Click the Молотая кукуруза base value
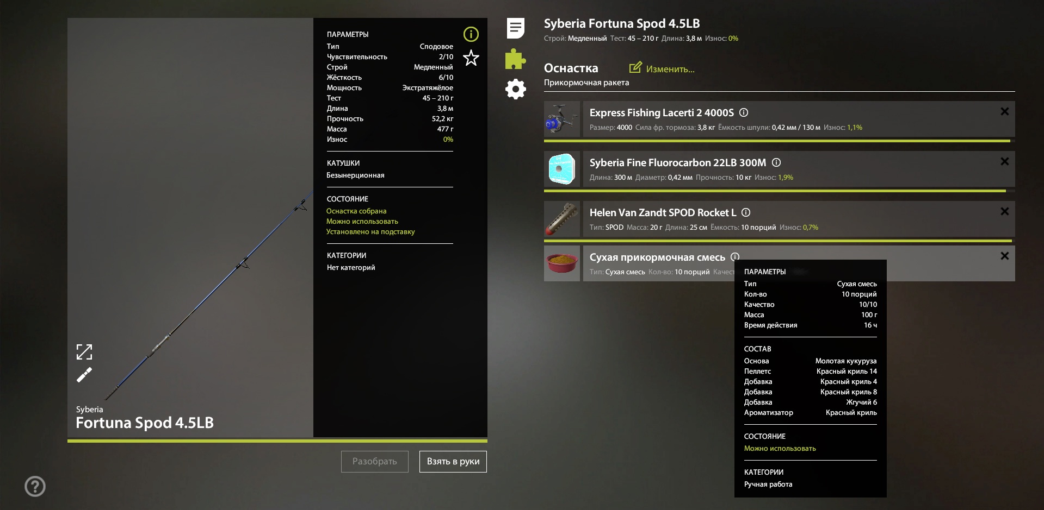 (x=846, y=361)
